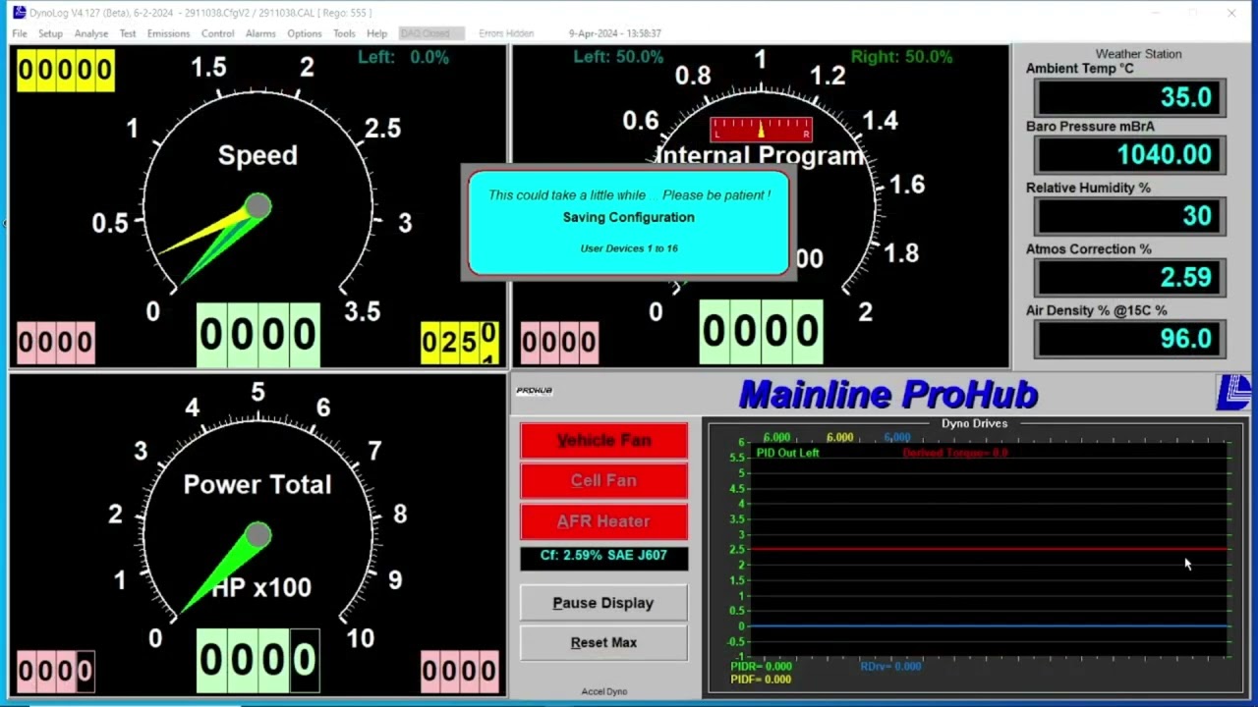Open the Emissions menu
The image size is (1258, 707).
tap(168, 33)
